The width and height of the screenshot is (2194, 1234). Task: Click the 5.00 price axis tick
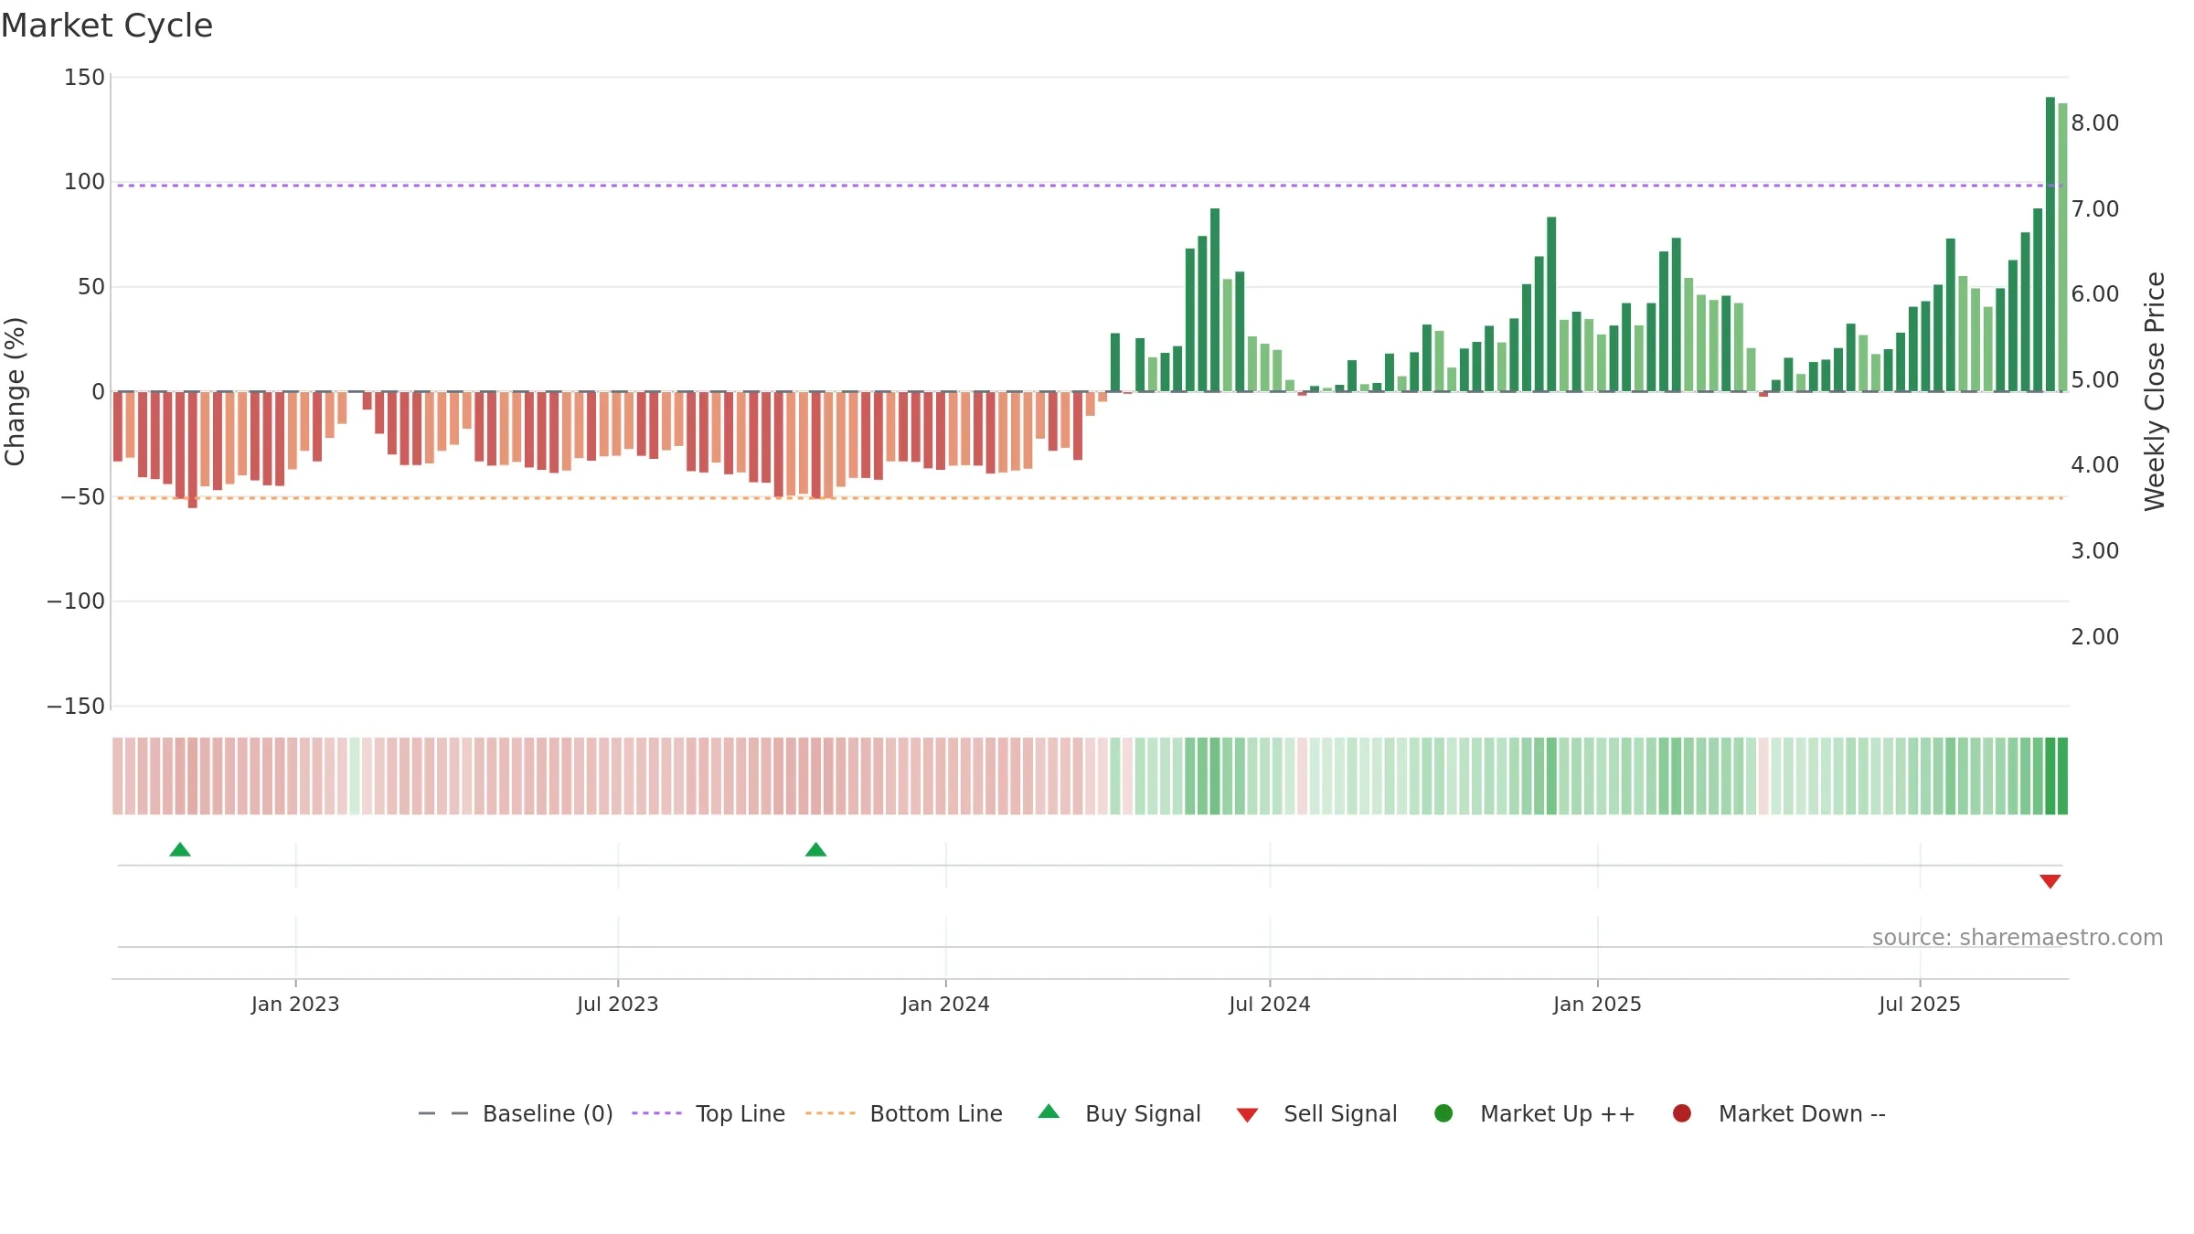pyautogui.click(x=2095, y=380)
